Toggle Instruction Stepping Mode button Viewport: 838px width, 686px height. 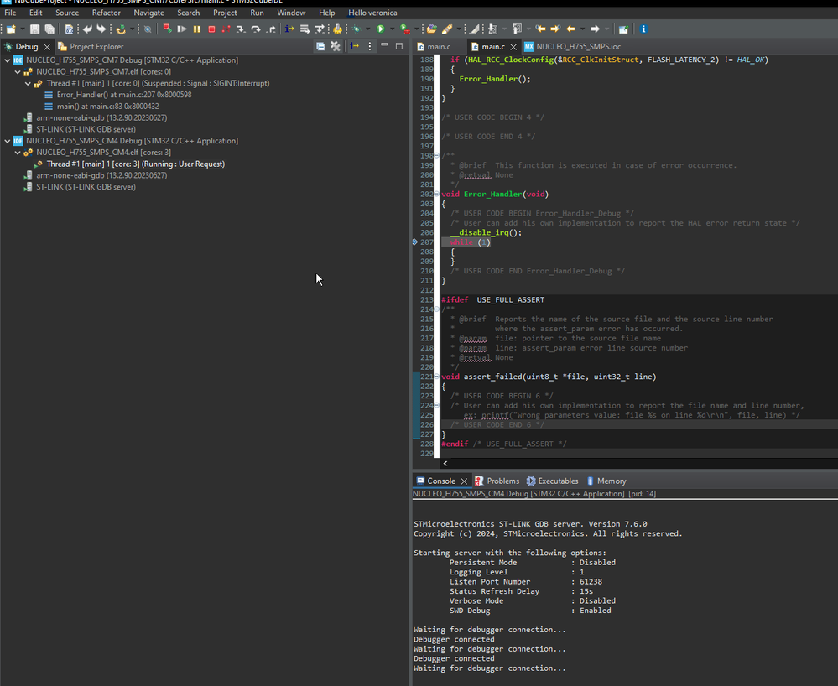coord(288,29)
